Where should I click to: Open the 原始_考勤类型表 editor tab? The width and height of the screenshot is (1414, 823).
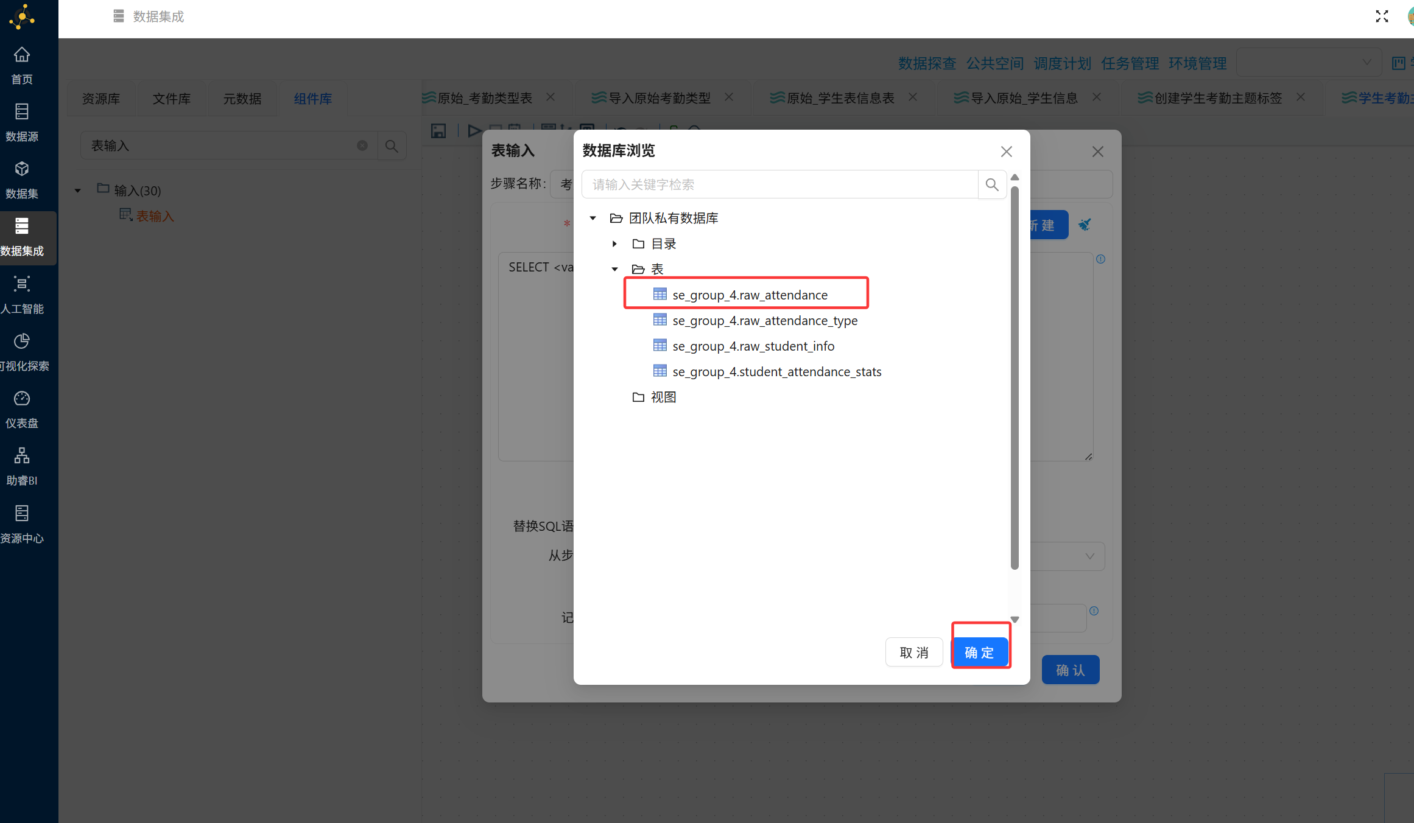coord(485,98)
